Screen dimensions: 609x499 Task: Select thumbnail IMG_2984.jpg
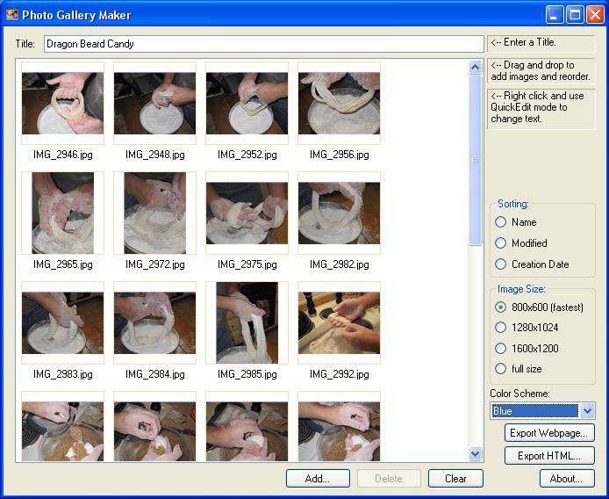click(155, 322)
